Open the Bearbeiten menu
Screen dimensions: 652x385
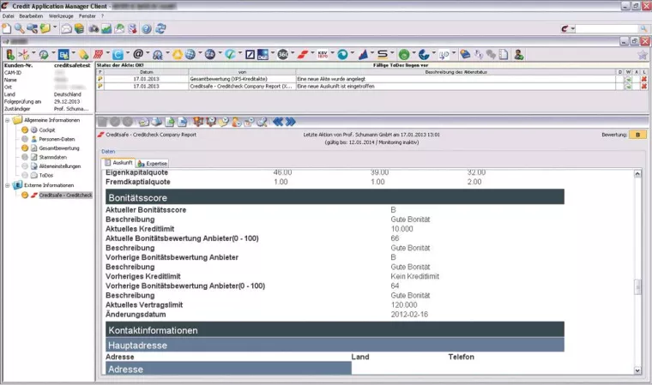[x=31, y=16]
